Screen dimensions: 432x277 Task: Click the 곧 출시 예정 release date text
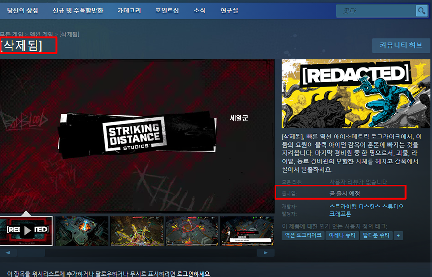(344, 194)
